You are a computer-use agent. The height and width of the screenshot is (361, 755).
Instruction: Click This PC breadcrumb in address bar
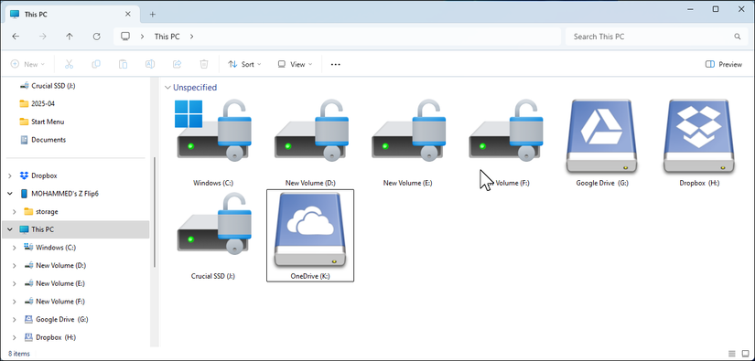(x=167, y=36)
